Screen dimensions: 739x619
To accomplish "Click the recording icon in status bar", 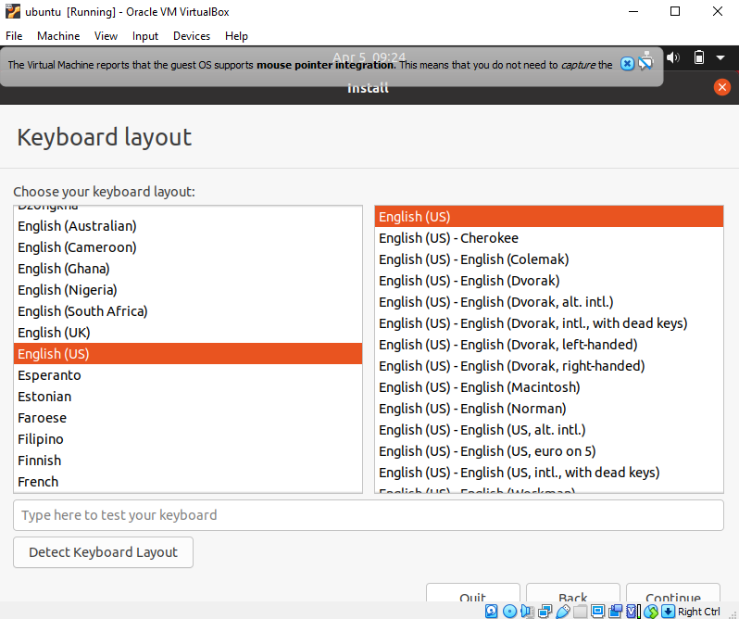I will [615, 612].
